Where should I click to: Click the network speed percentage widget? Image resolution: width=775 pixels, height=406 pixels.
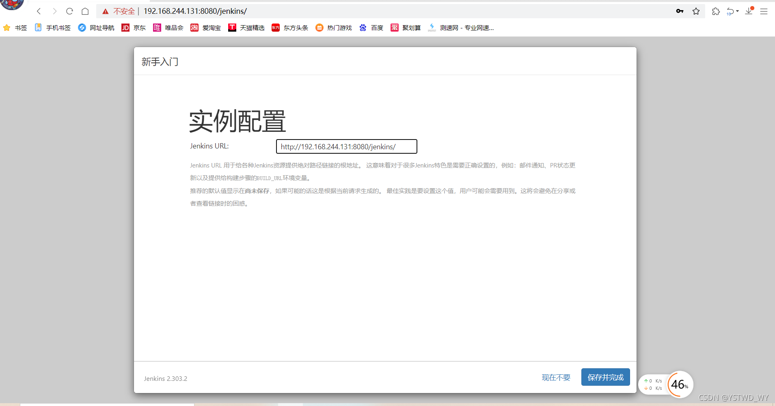[x=677, y=385]
